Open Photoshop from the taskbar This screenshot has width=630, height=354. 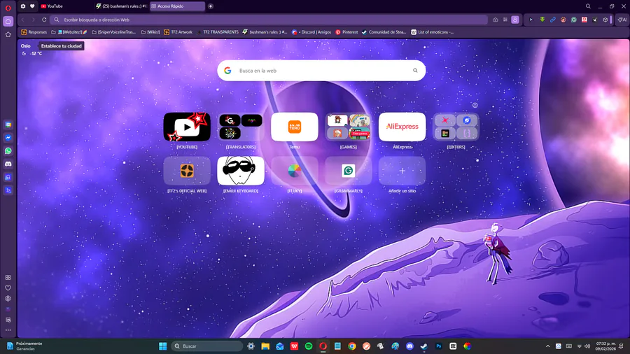coord(438,346)
